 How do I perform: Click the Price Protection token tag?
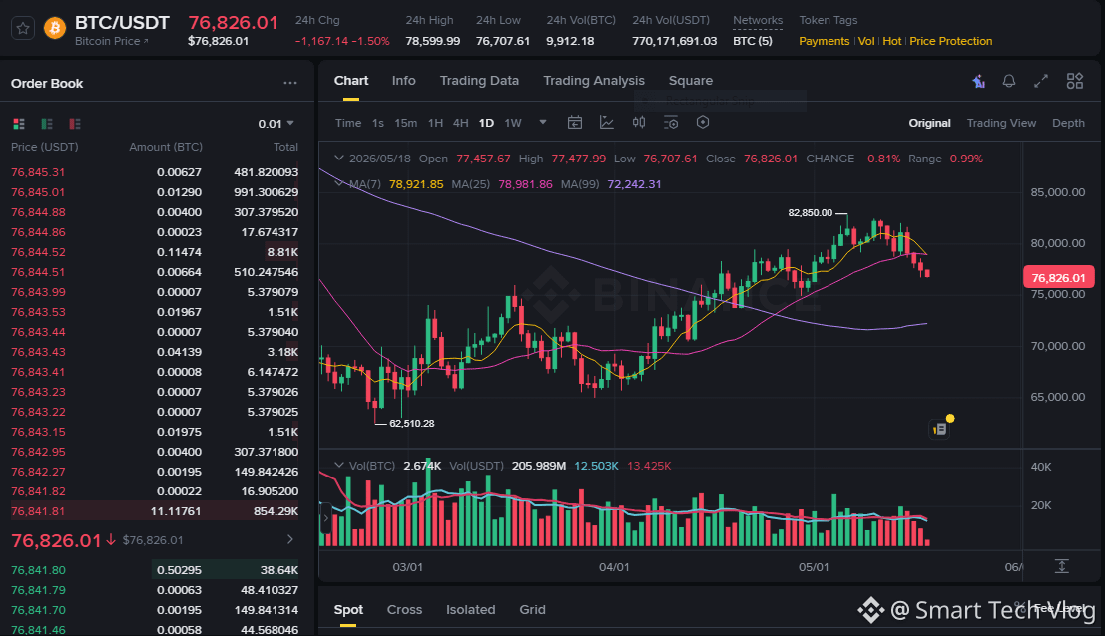pos(950,41)
